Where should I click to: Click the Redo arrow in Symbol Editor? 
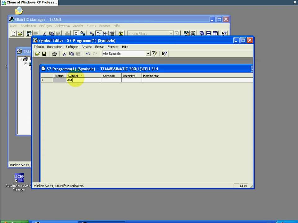[x=95, y=54]
